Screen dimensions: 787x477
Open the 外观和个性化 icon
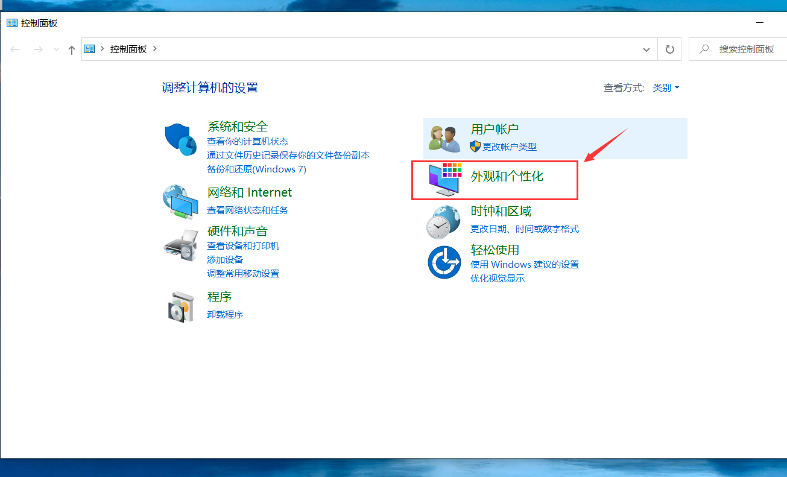[444, 180]
